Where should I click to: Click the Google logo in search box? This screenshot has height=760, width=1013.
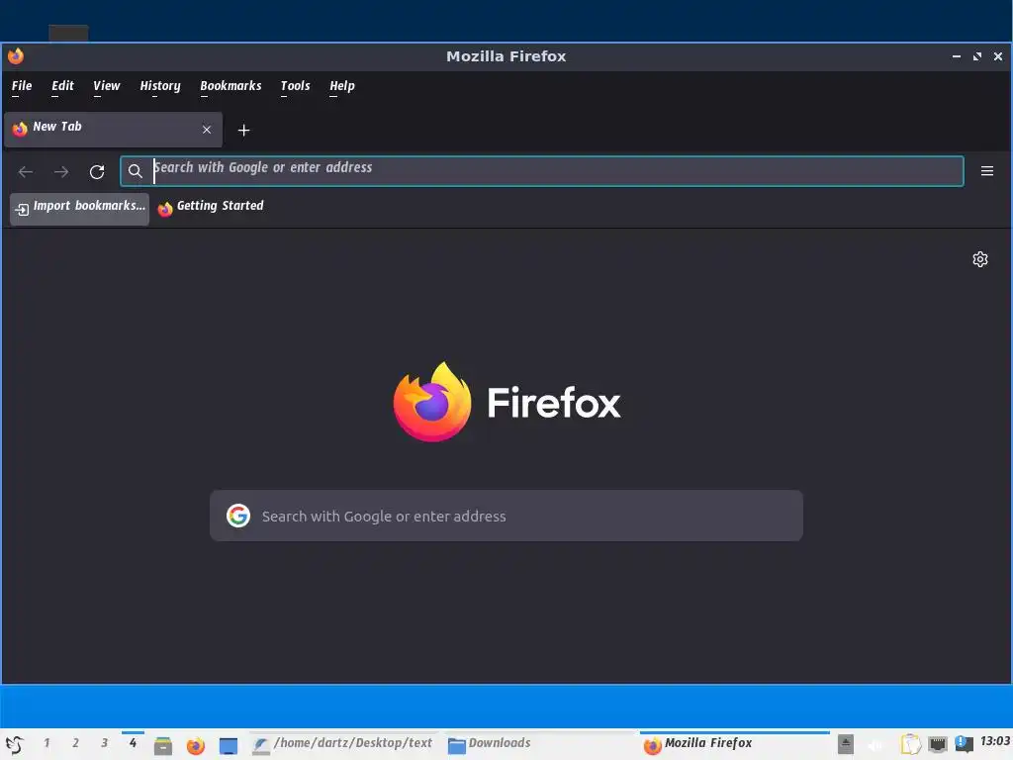(x=238, y=516)
